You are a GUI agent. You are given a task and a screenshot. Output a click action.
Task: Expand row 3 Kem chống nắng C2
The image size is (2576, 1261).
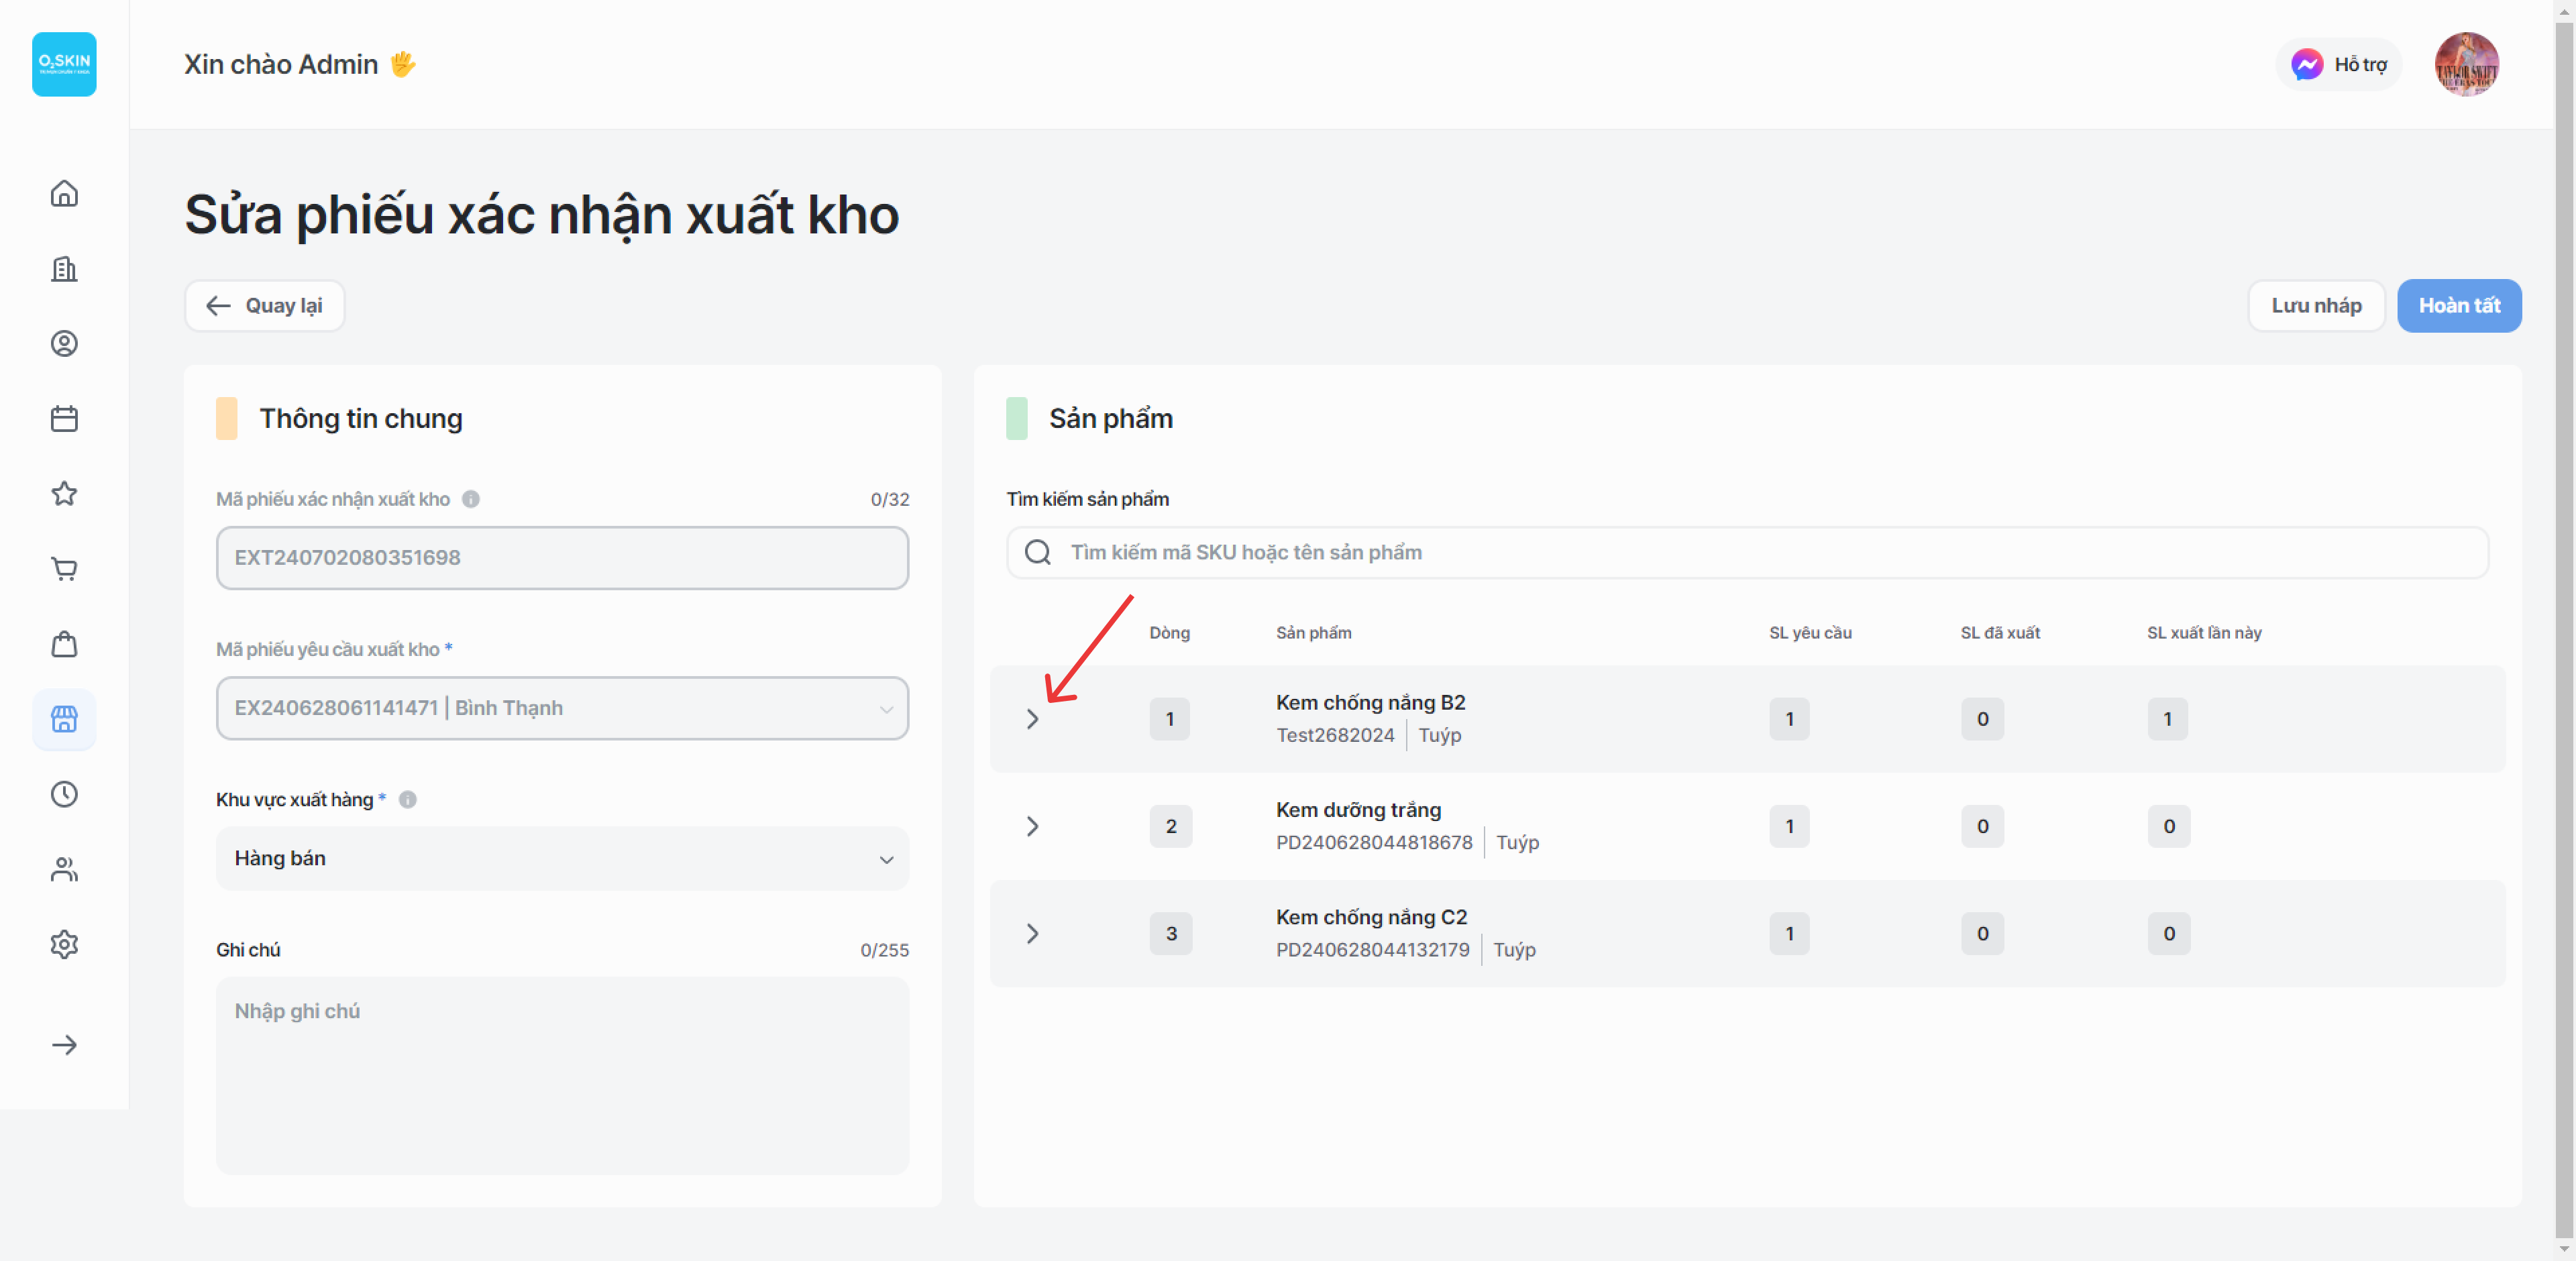pyautogui.click(x=1032, y=933)
